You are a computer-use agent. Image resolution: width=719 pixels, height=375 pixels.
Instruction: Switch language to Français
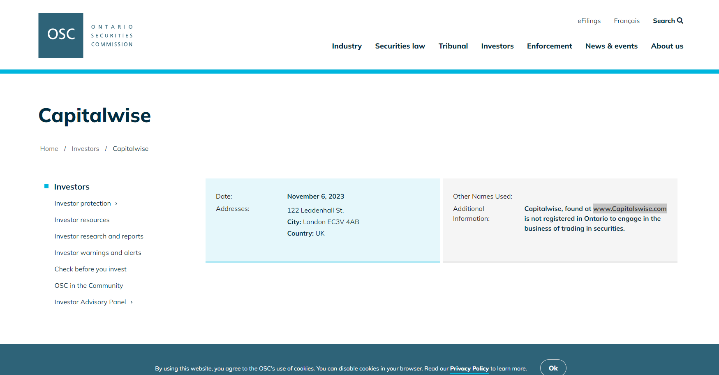coord(627,21)
